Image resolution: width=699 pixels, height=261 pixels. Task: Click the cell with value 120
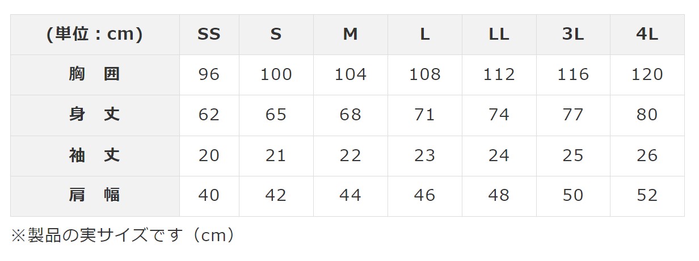[x=647, y=74]
